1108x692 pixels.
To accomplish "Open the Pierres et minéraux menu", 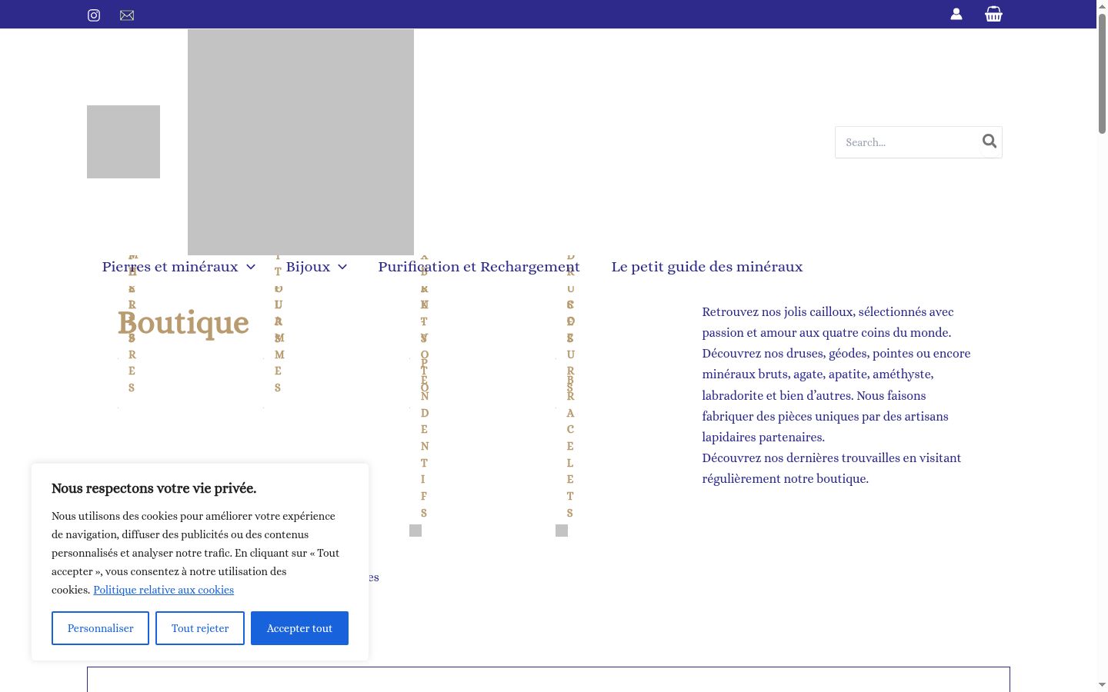I will [170, 267].
